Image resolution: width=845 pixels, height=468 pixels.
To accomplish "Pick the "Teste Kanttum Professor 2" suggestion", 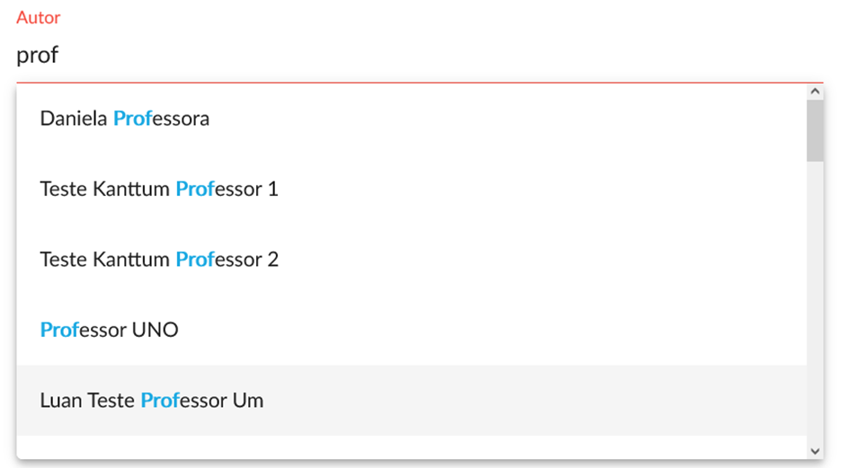I will click(159, 260).
